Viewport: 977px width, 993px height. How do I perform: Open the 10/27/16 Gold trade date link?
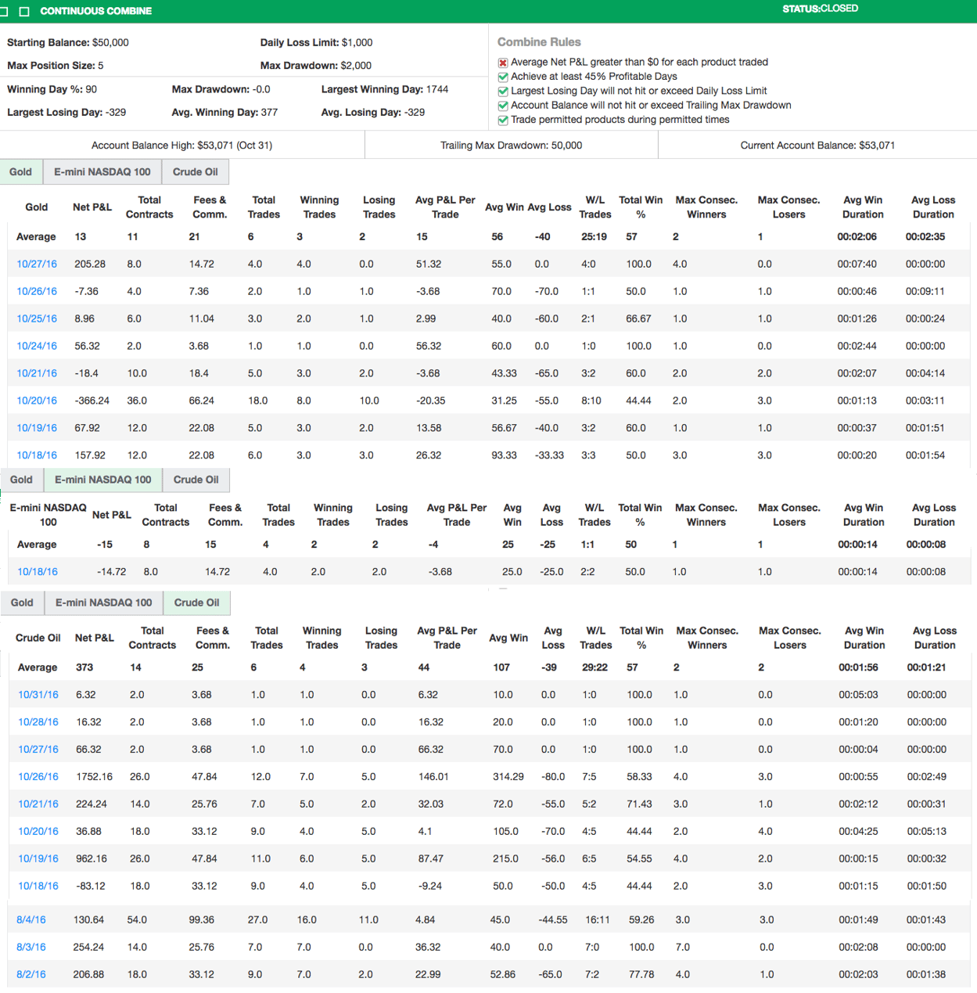pos(36,264)
